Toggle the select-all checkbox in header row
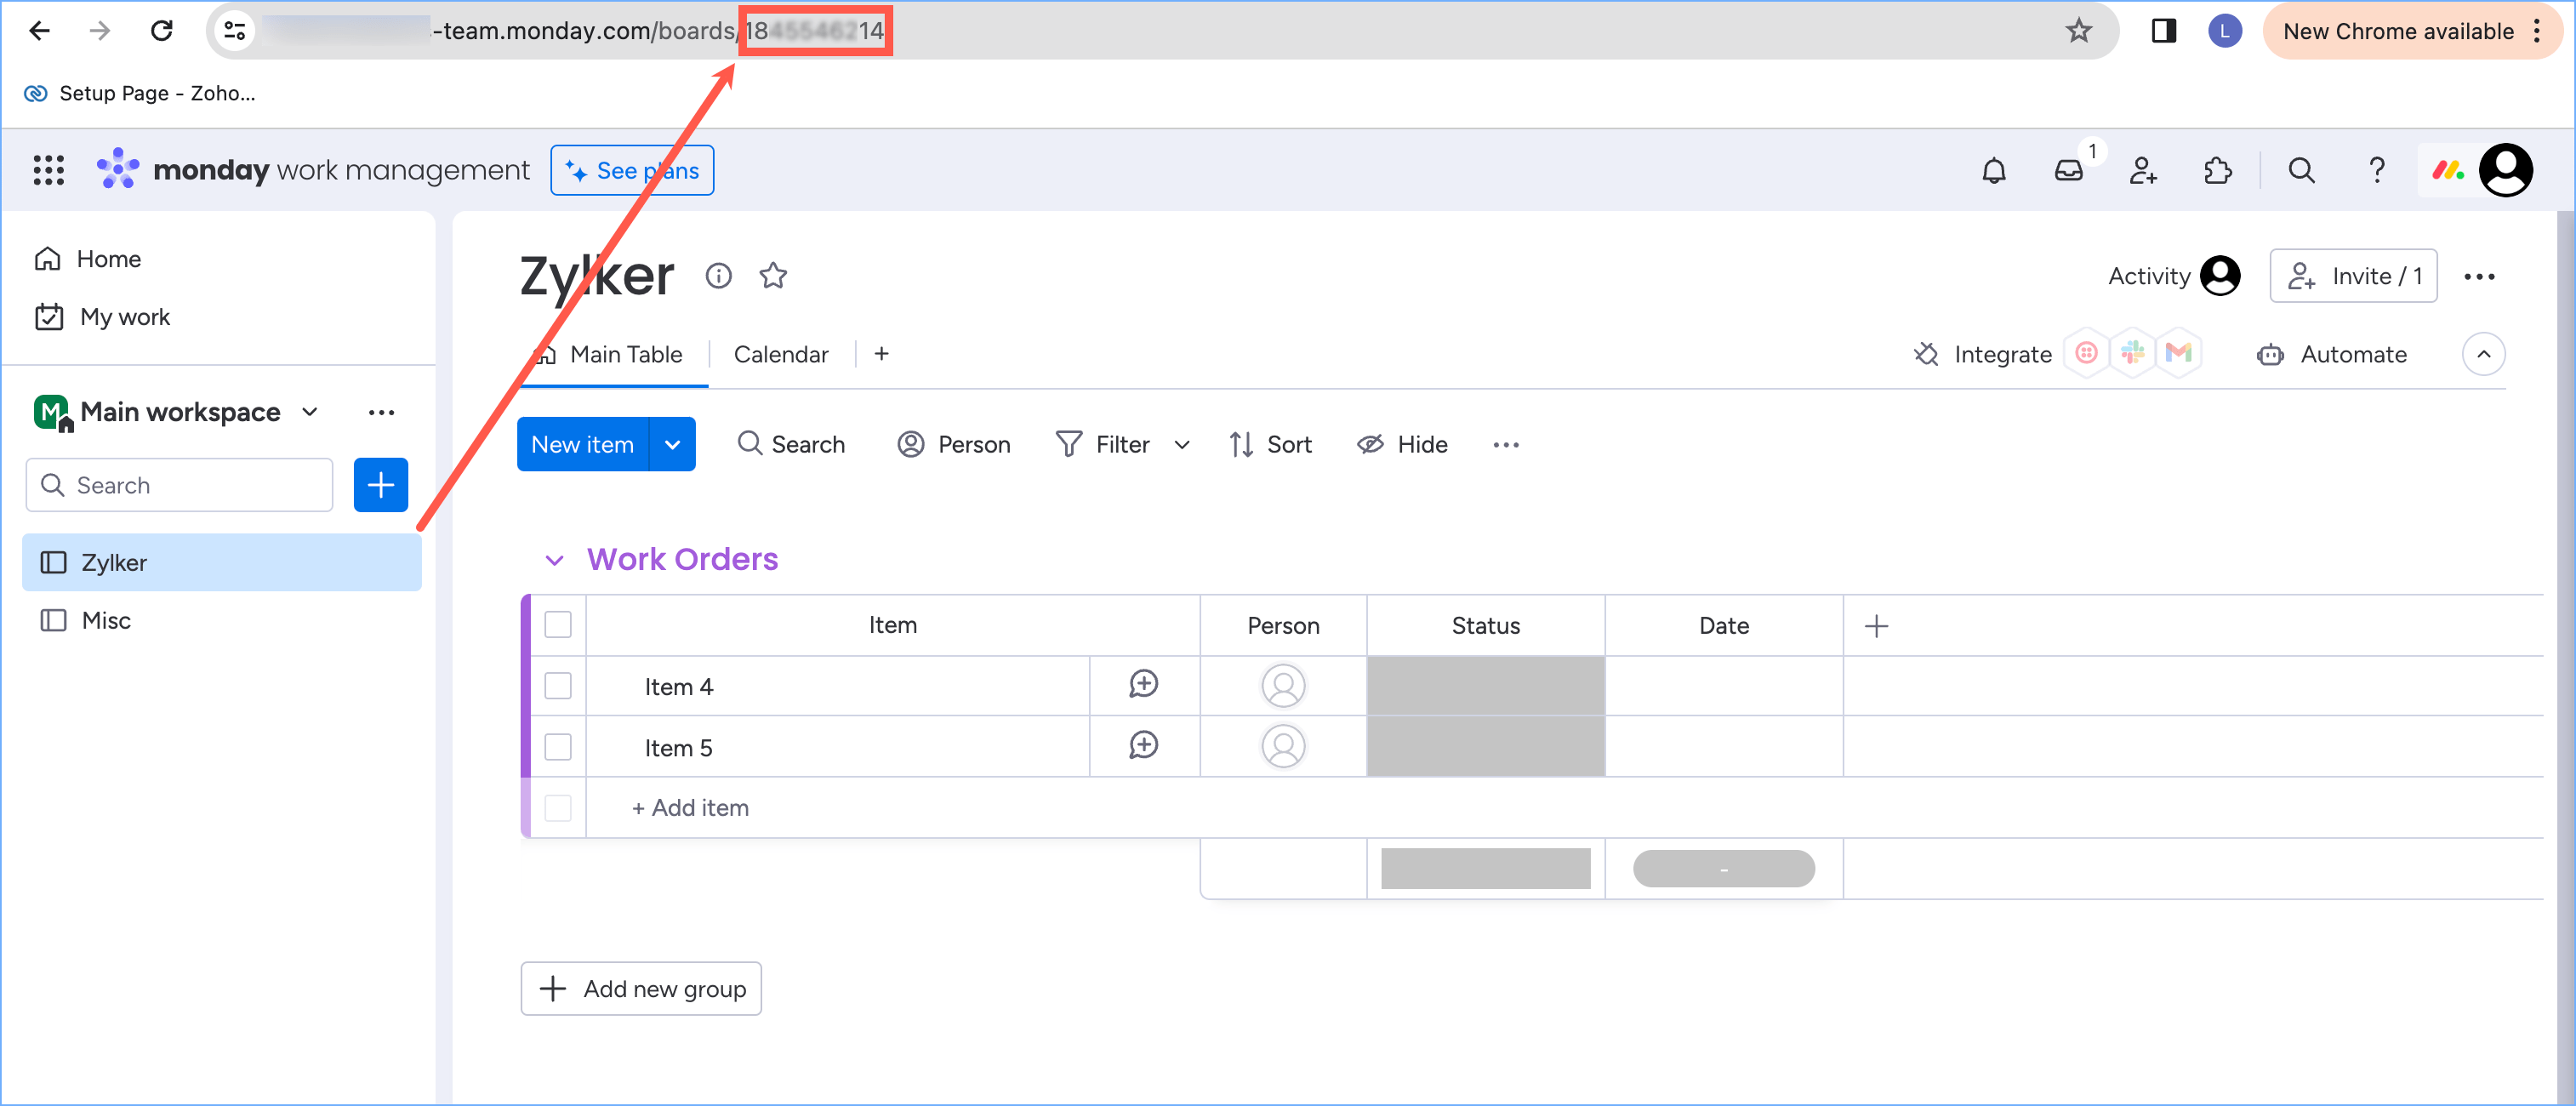Screen dimensions: 2576x1106 point(558,625)
